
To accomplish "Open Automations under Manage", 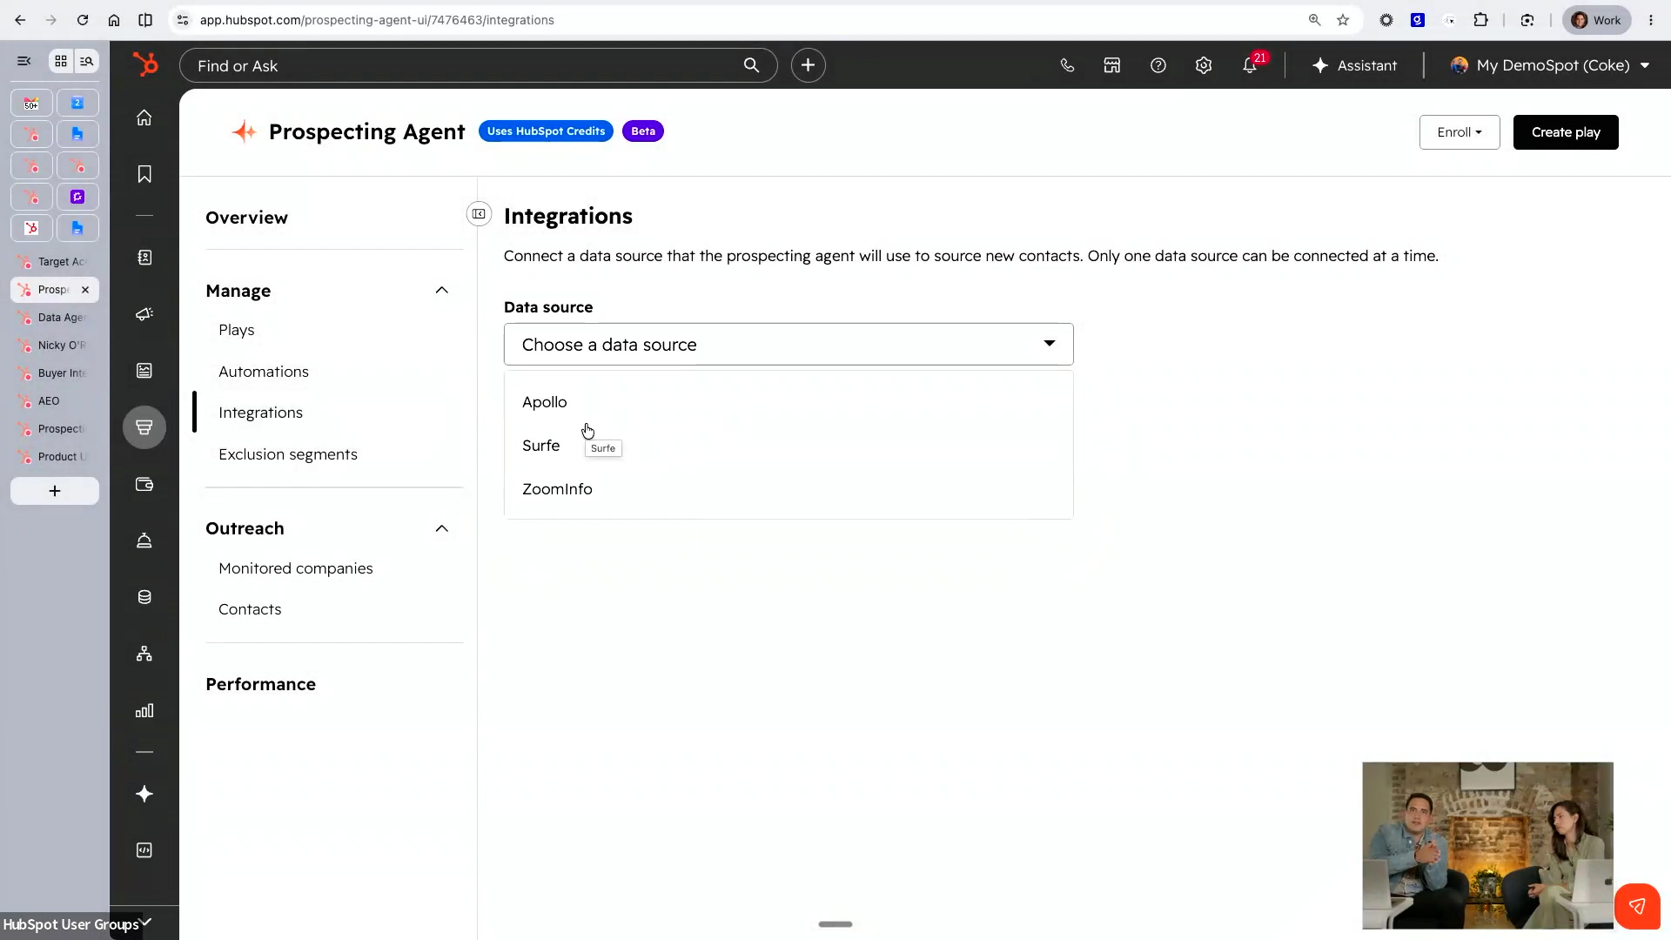I will 264,372.
